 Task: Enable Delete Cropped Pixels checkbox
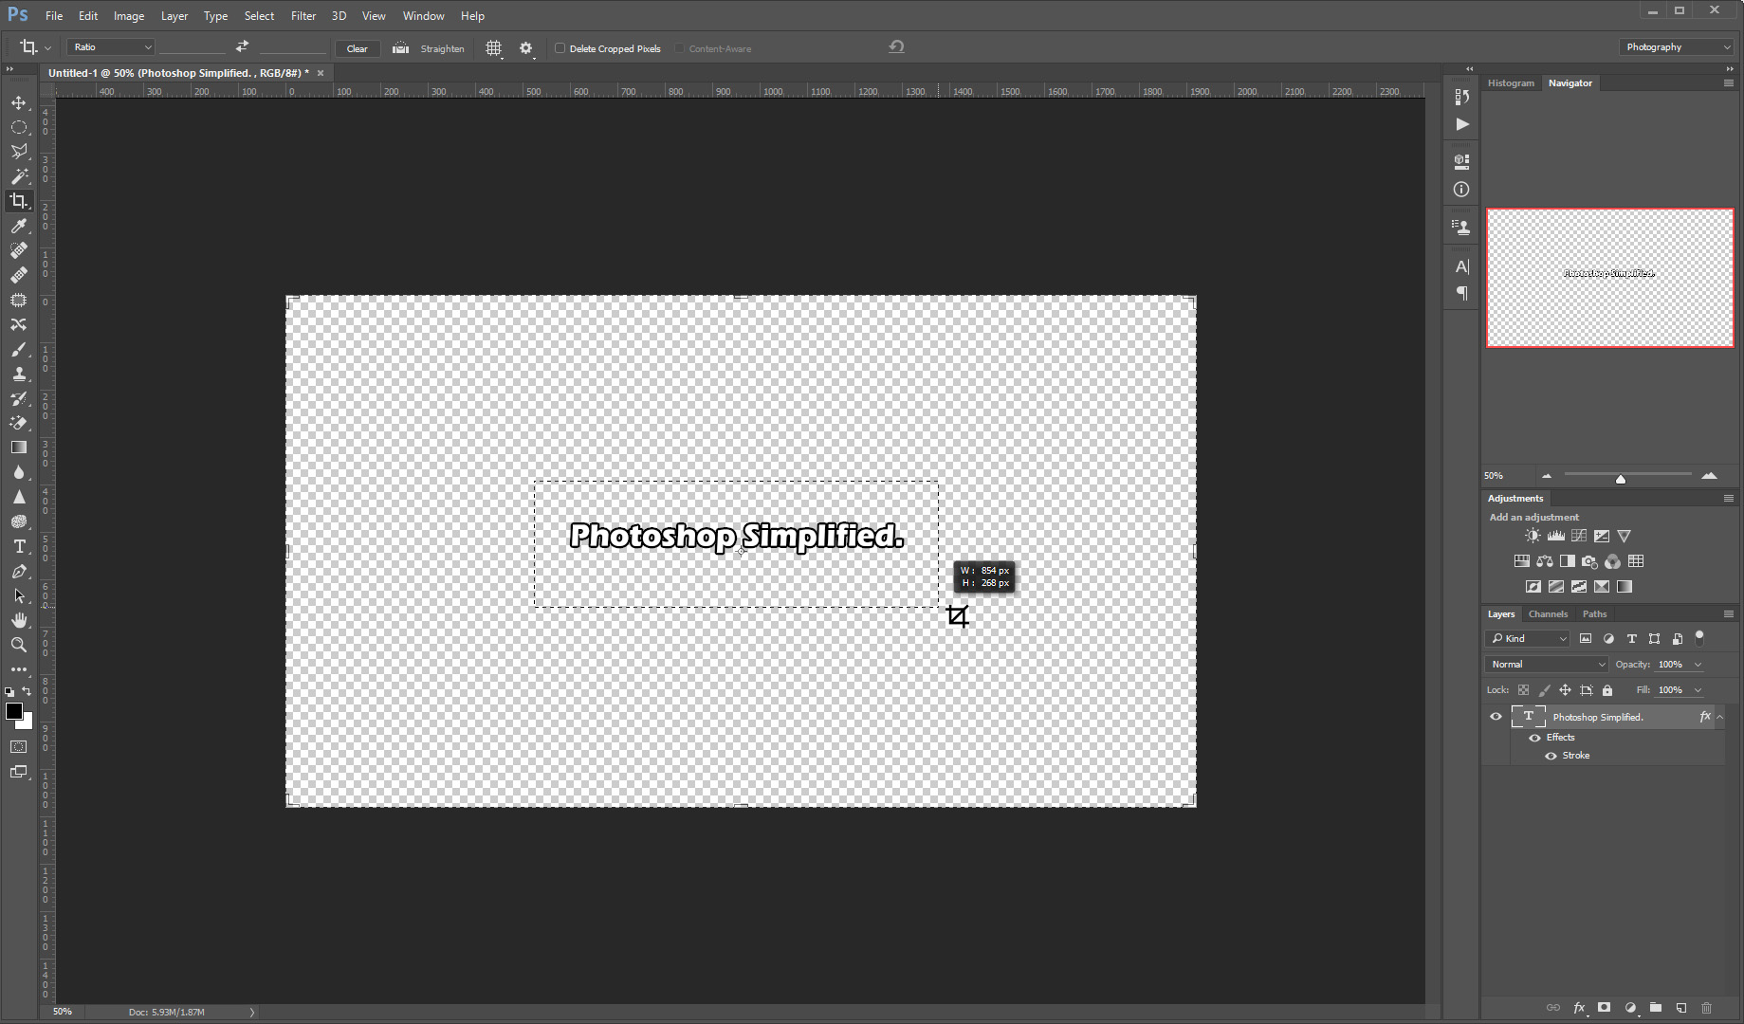pyautogui.click(x=560, y=48)
